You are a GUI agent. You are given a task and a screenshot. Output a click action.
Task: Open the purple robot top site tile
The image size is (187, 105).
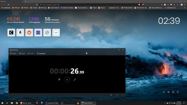38,32
